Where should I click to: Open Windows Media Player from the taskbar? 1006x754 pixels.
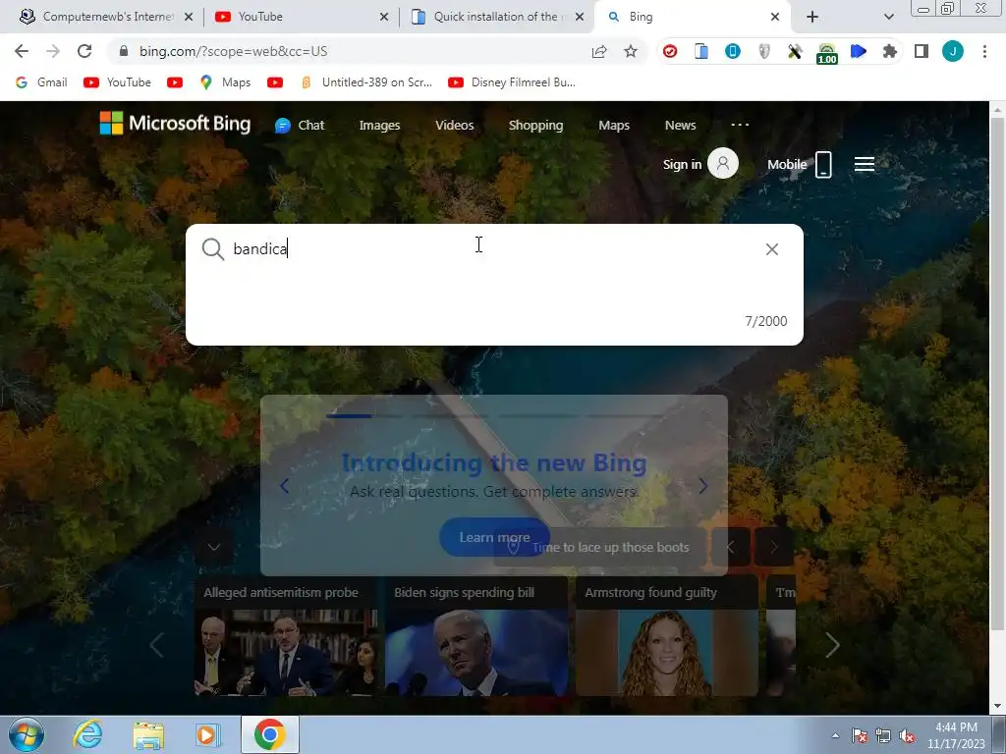(208, 734)
